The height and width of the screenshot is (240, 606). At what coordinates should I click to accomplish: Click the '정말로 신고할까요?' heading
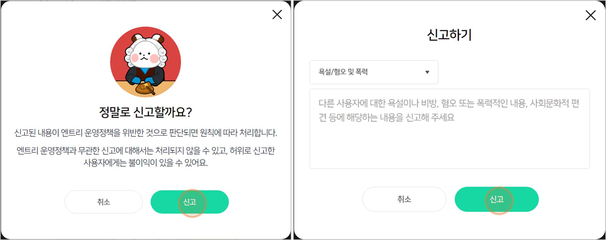click(x=145, y=112)
